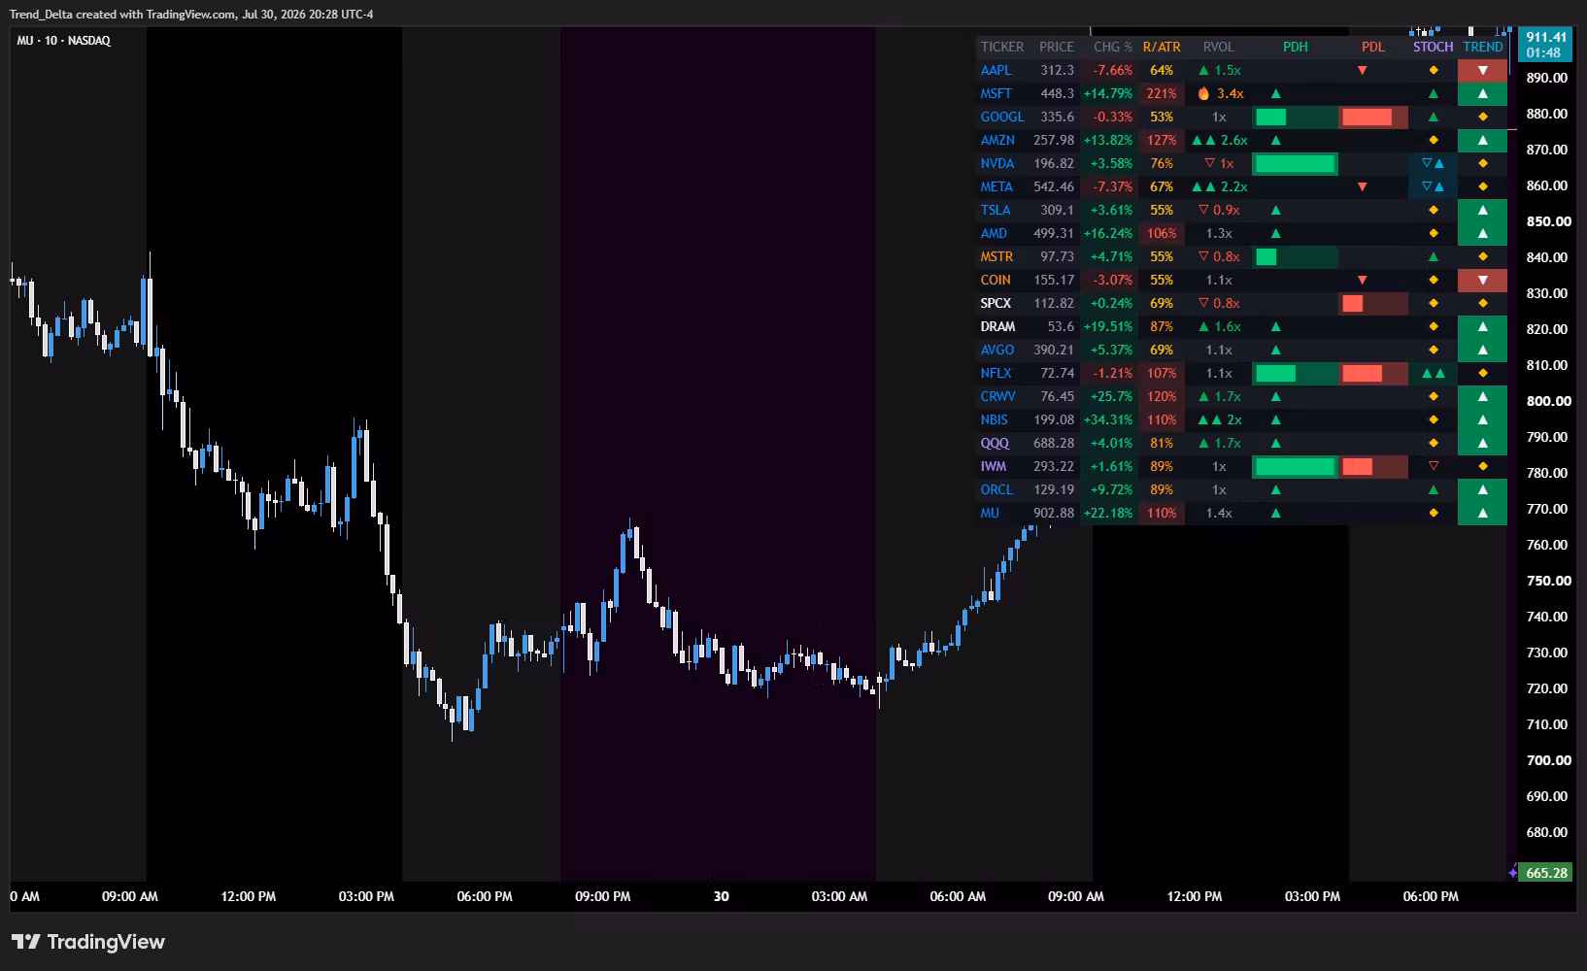Click the SPCX trend diamond icon

point(1482,303)
